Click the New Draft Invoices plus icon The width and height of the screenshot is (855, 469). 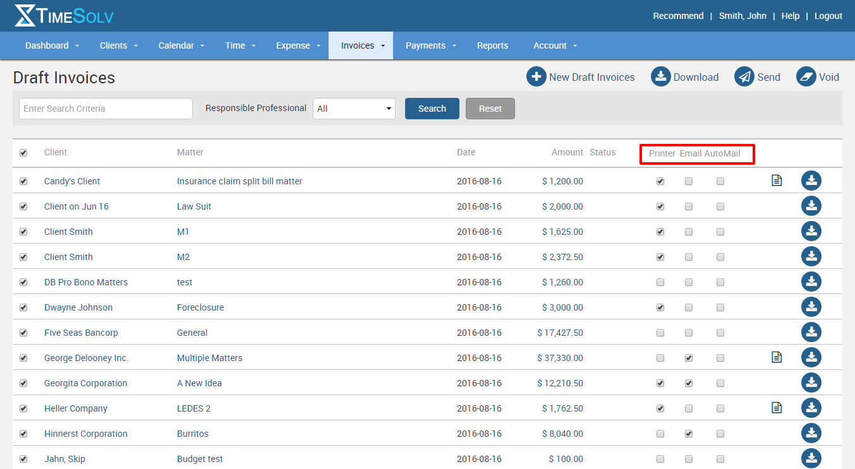coord(536,77)
